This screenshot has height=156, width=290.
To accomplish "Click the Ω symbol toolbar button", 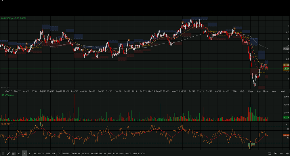I will point(19,153).
